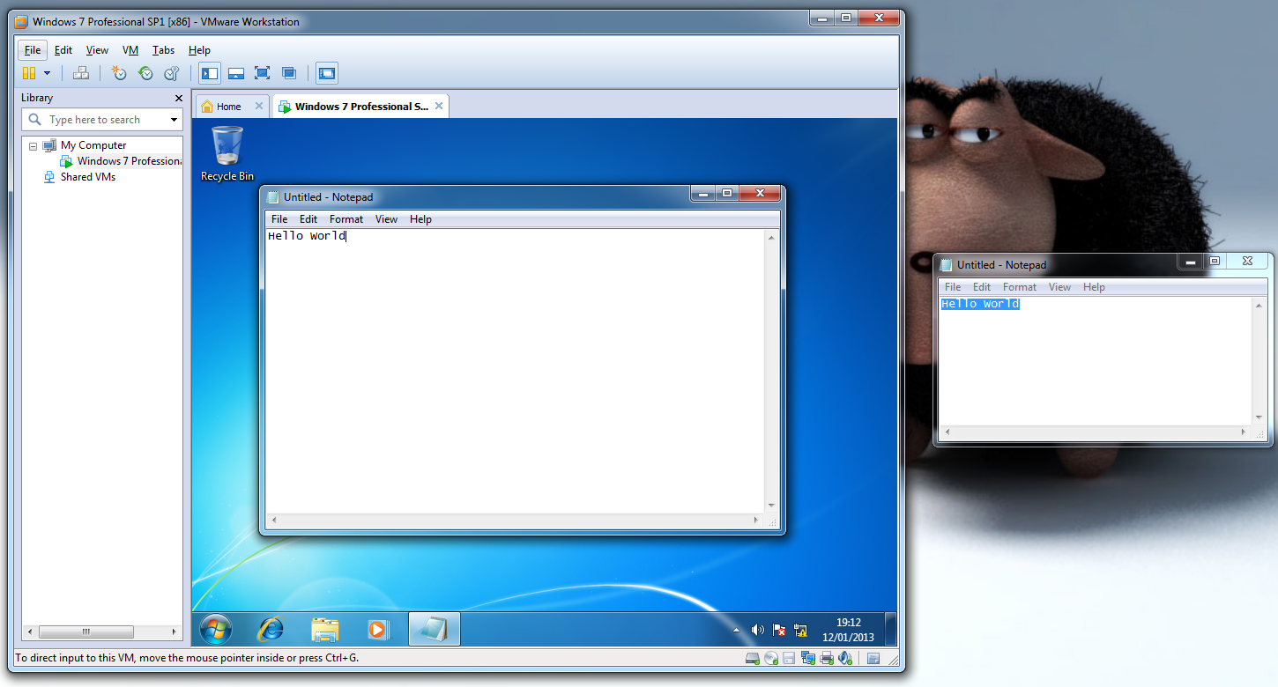
Task: Open the VM menu in VMware
Action: 130,50
